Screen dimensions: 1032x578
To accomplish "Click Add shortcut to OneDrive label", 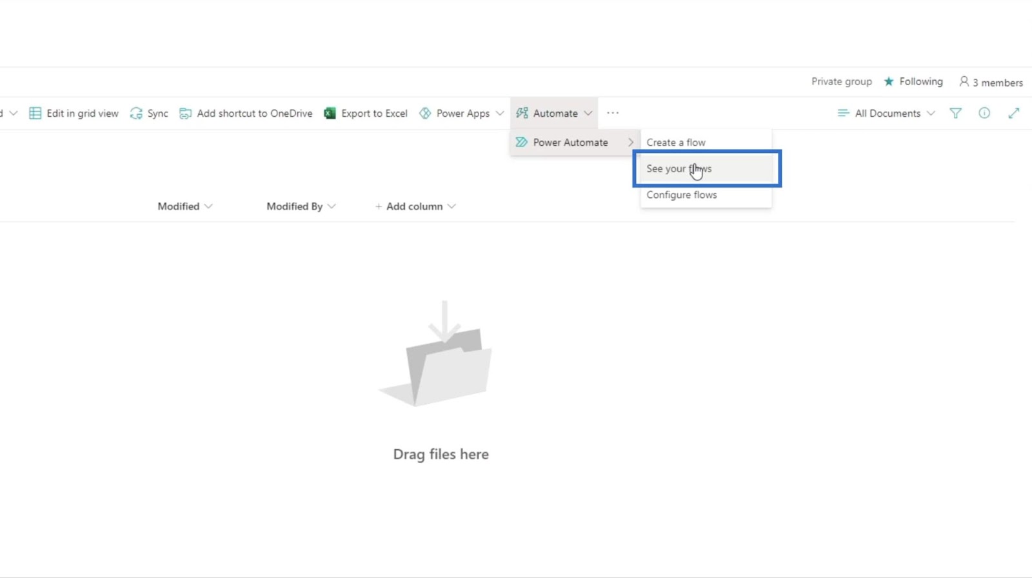I will 255,114.
